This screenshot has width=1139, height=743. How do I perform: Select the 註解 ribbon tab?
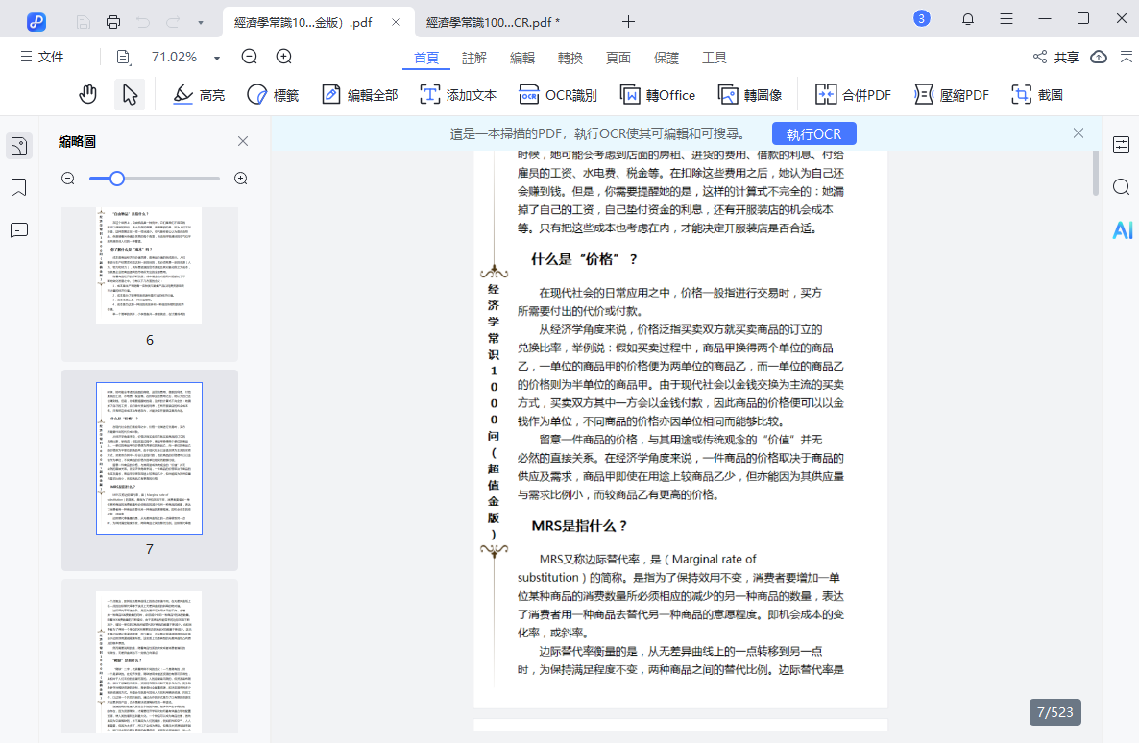pyautogui.click(x=474, y=58)
